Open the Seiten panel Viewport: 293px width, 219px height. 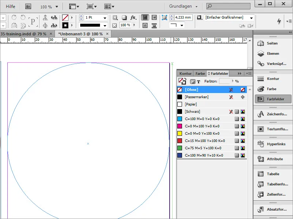(273, 43)
